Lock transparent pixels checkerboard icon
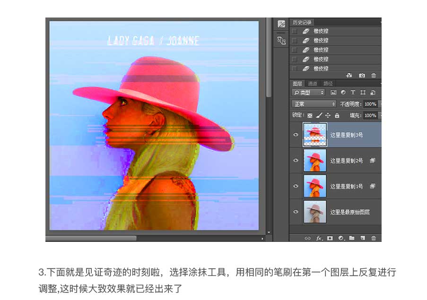 [310, 116]
